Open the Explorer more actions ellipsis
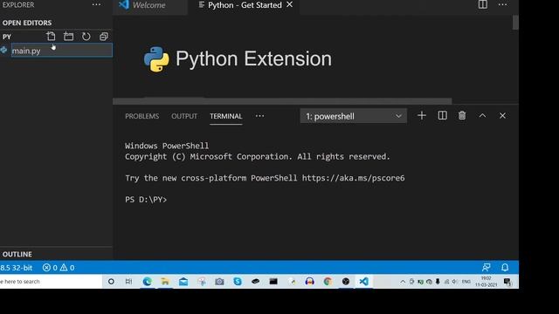The image size is (559, 314). [96, 4]
